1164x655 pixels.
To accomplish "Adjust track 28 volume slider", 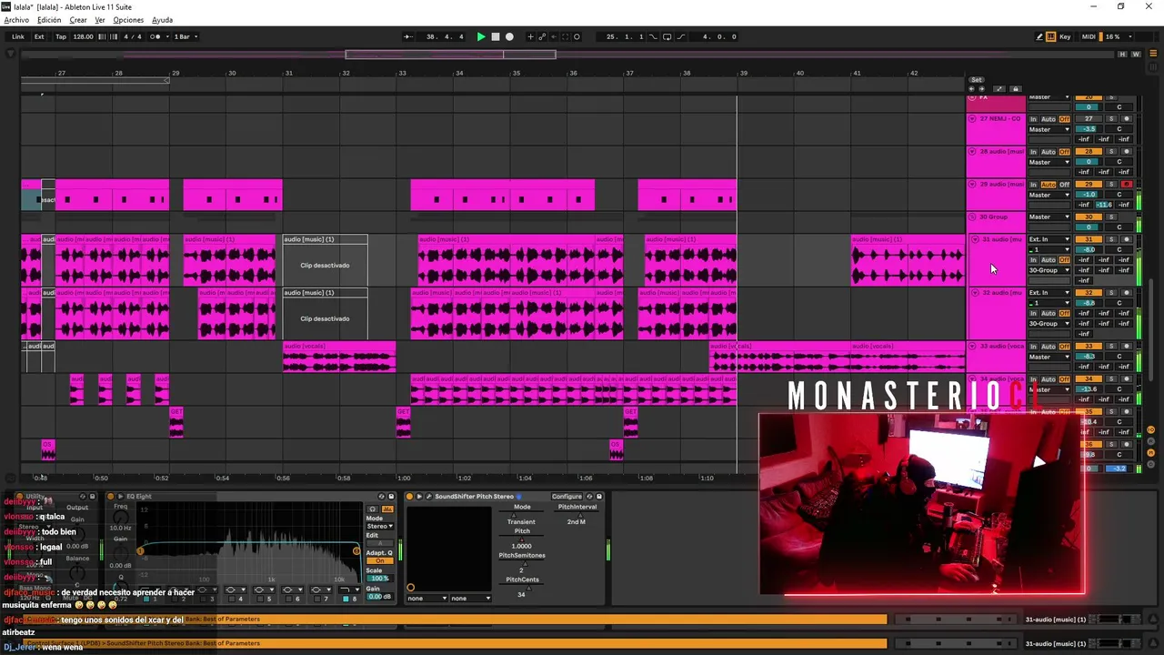I will [1089, 162].
